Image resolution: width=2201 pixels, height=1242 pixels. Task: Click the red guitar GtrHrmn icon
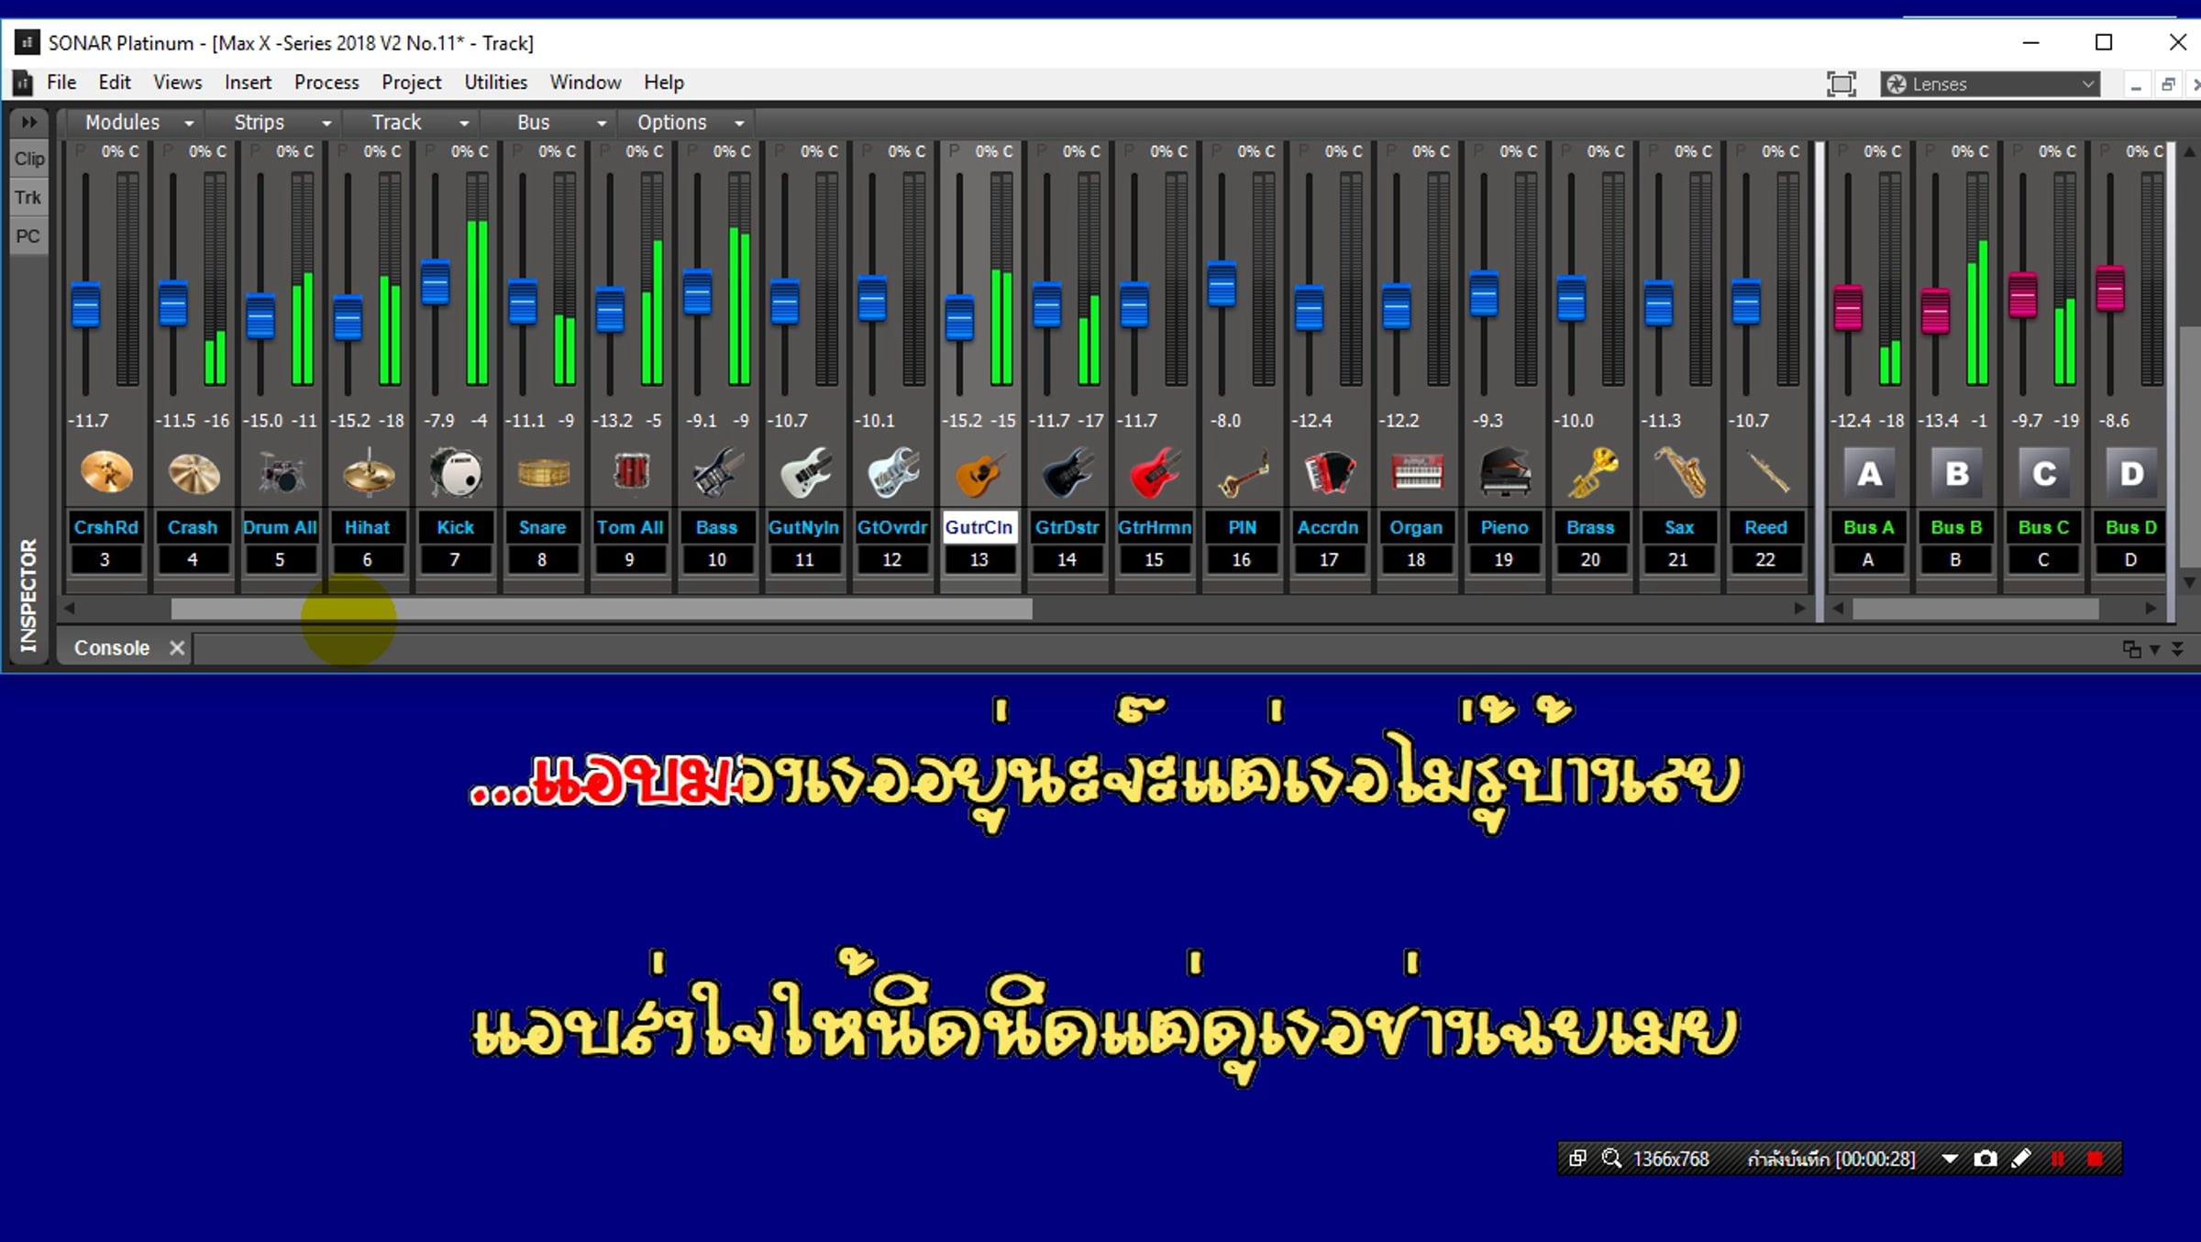click(1154, 474)
